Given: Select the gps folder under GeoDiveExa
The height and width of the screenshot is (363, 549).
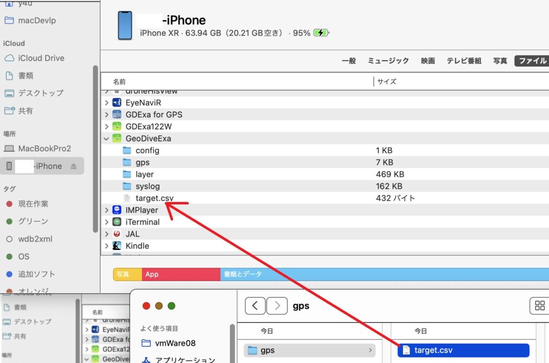Looking at the screenshot, I should click(x=143, y=162).
